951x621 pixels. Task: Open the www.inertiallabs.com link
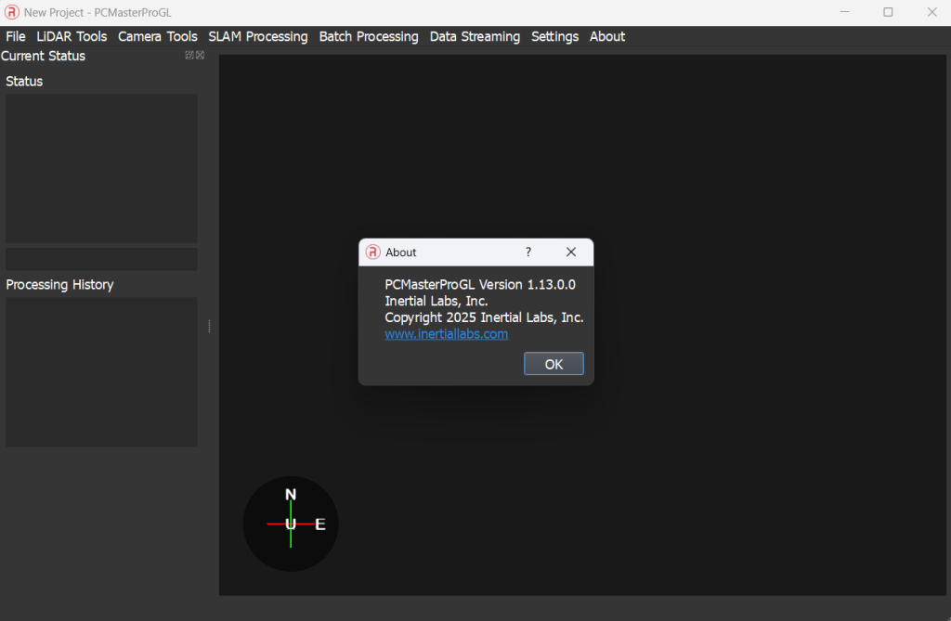click(x=446, y=334)
